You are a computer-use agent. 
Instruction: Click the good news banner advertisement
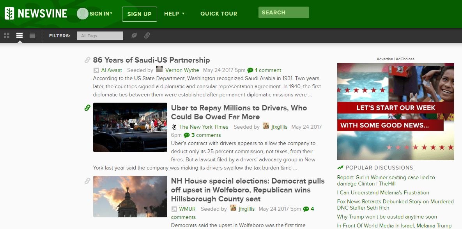pyautogui.click(x=395, y=112)
